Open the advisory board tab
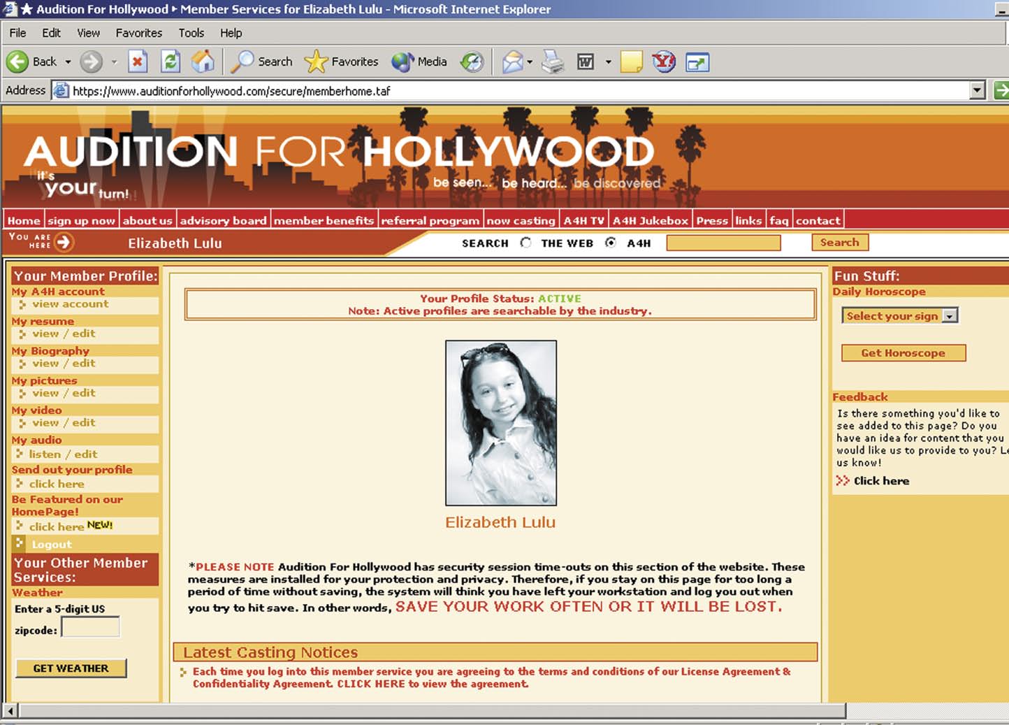Screen dimensions: 1009x725 tap(224, 220)
